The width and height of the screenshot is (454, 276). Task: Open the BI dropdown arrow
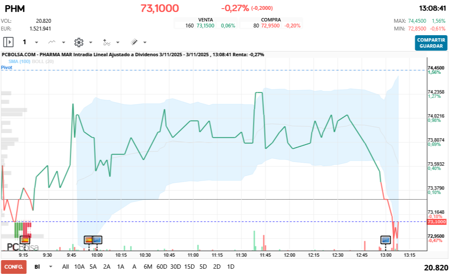51,267
